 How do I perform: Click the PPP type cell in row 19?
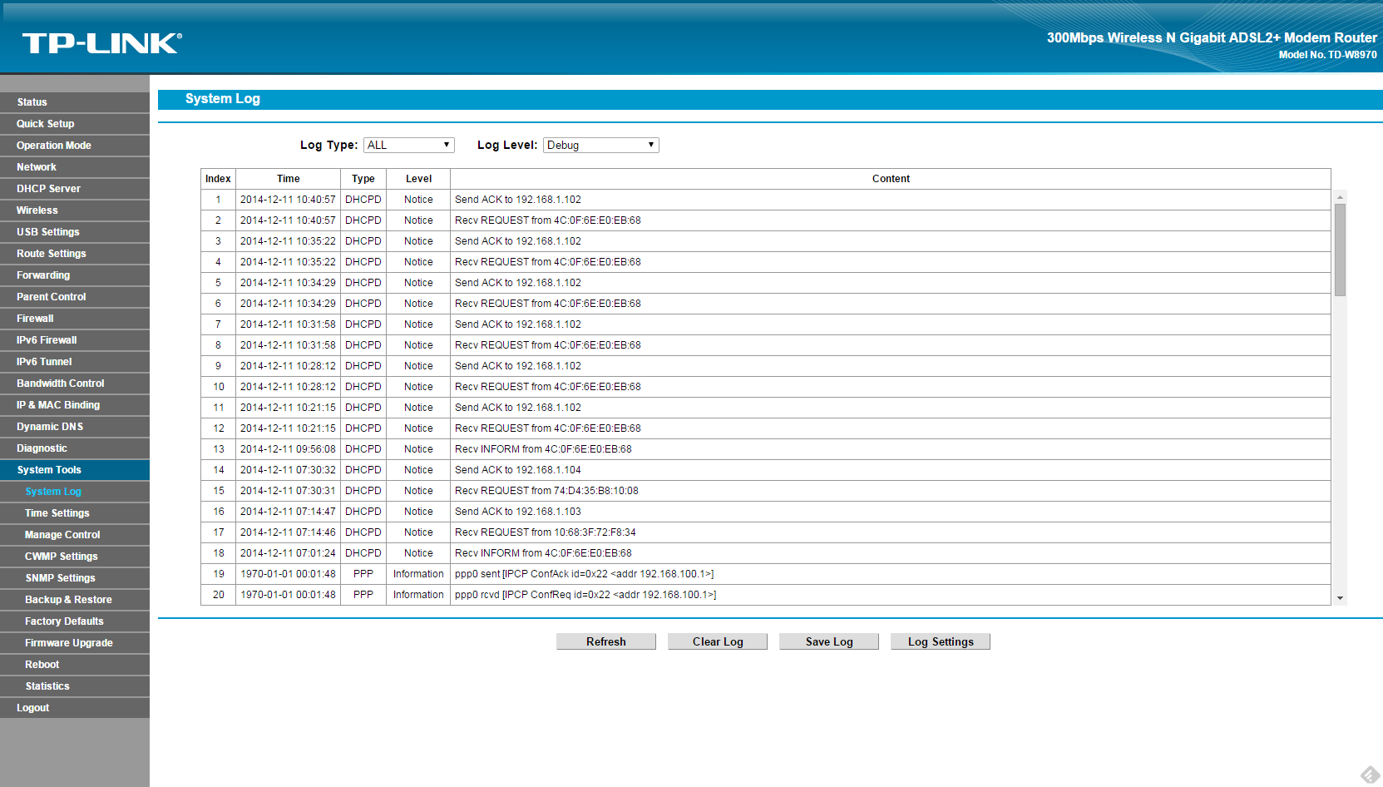363,574
